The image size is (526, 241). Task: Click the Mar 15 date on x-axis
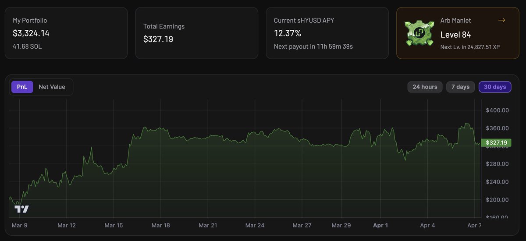[x=114, y=226]
